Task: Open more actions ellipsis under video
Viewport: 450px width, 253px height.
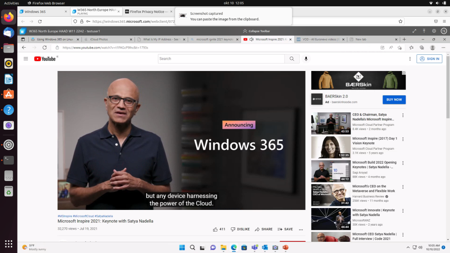Action: (301, 230)
